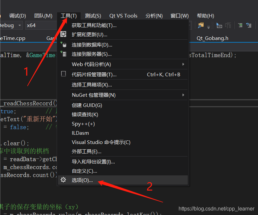Switch to the Qt_Gobang.h editor tab

pos(213,38)
